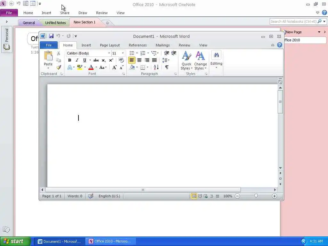The width and height of the screenshot is (328, 246).
Task: Align text right
Action: 147,60
